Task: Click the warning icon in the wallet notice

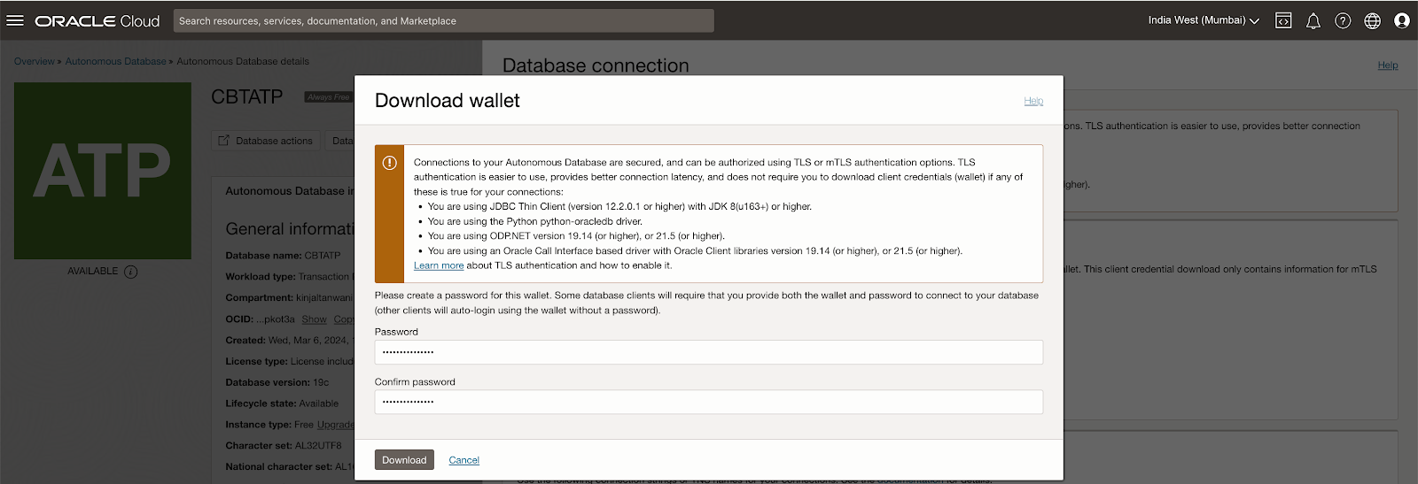Action: [x=389, y=163]
